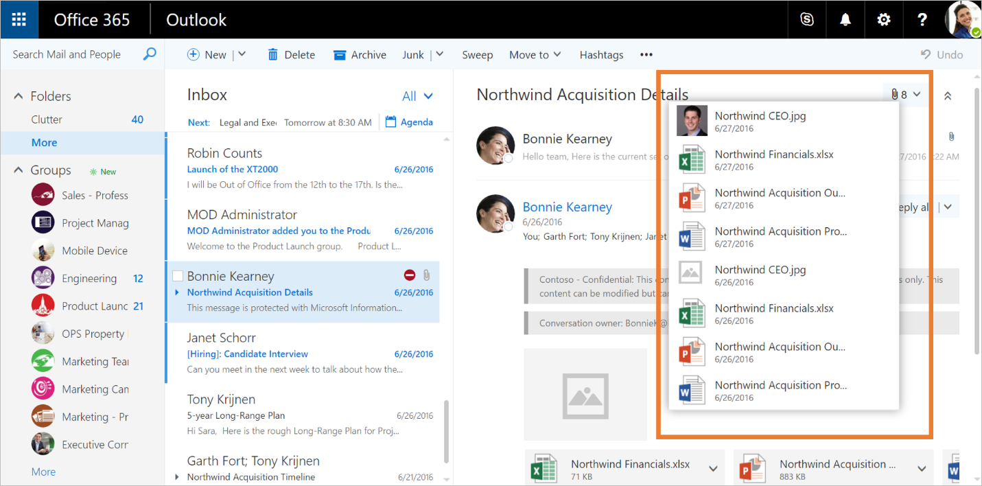Open Help using the question mark icon
The image size is (982, 486).
tap(922, 19)
